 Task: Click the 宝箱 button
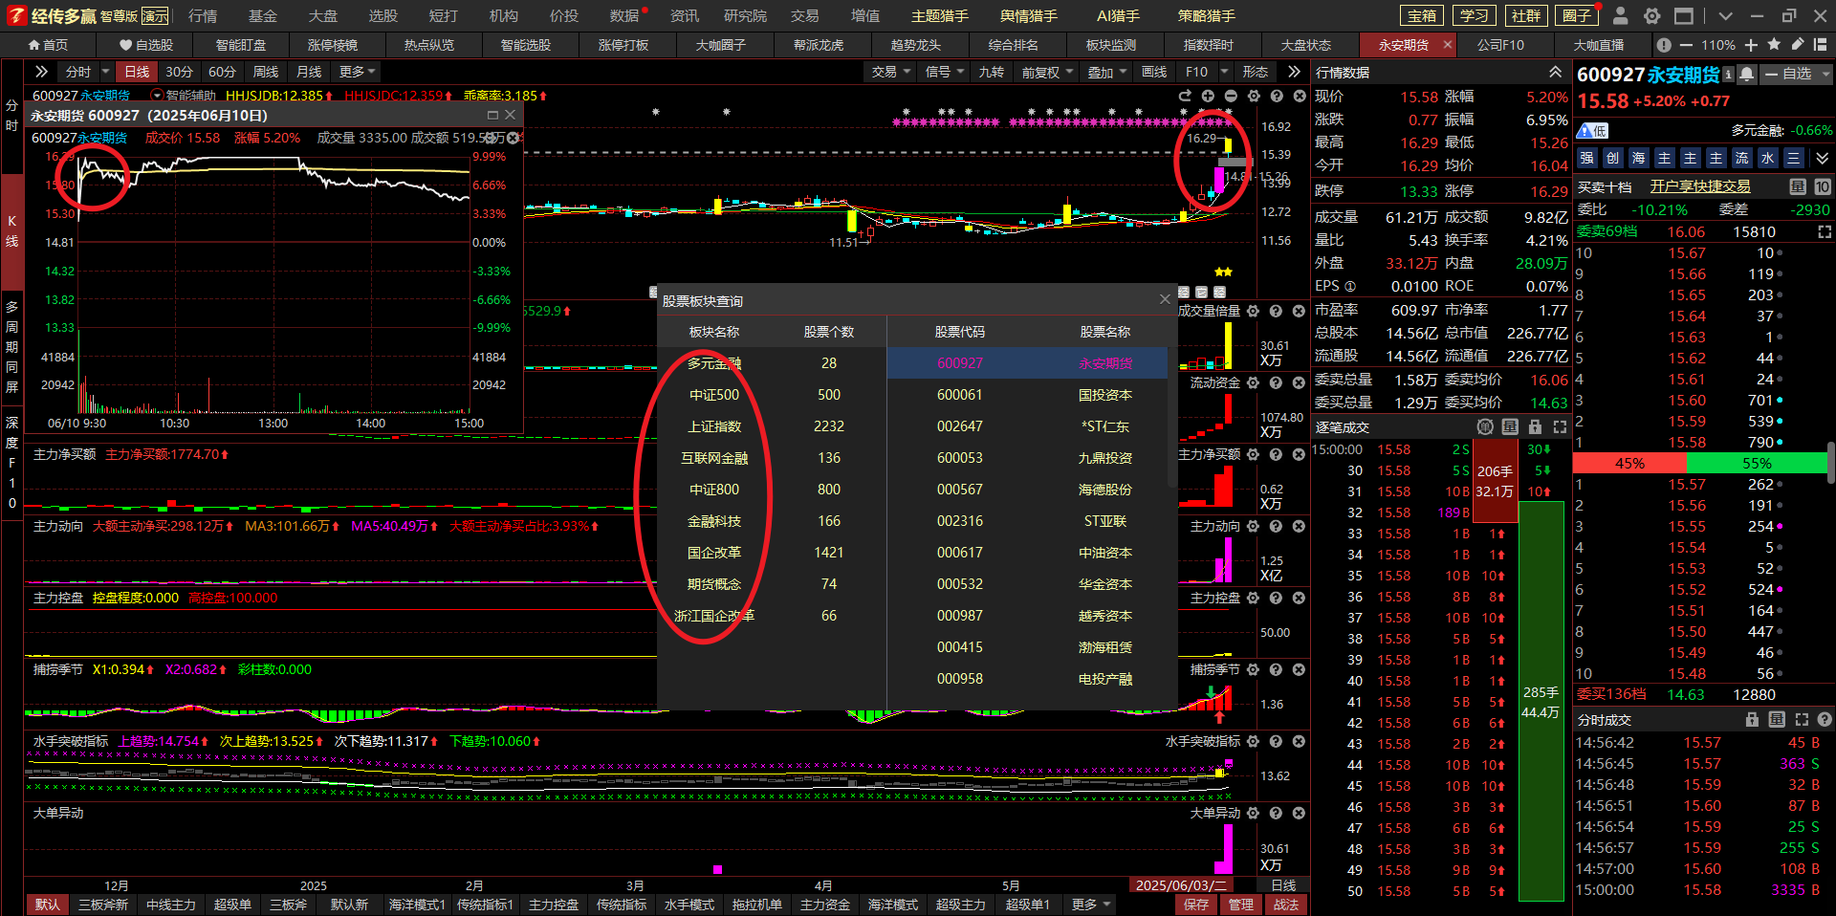[1422, 15]
